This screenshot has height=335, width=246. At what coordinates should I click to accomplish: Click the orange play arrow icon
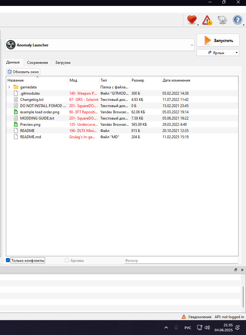207,40
